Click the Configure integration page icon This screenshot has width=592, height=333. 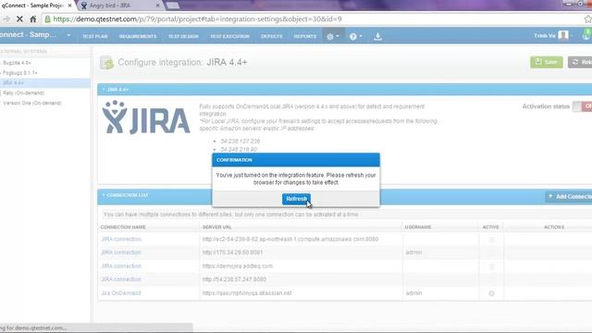click(x=106, y=62)
